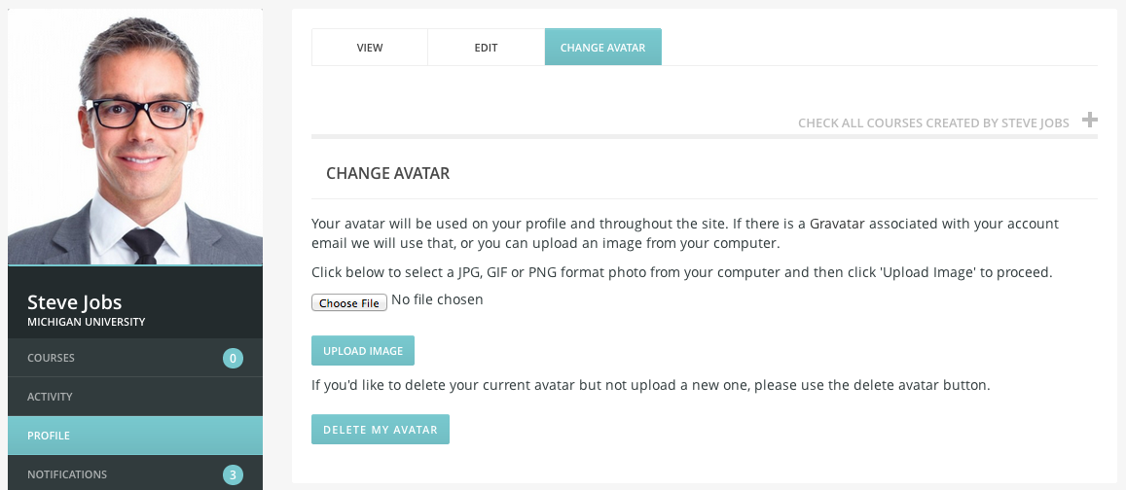Click the Choose File button
The height and width of the screenshot is (490, 1126).
coord(349,302)
